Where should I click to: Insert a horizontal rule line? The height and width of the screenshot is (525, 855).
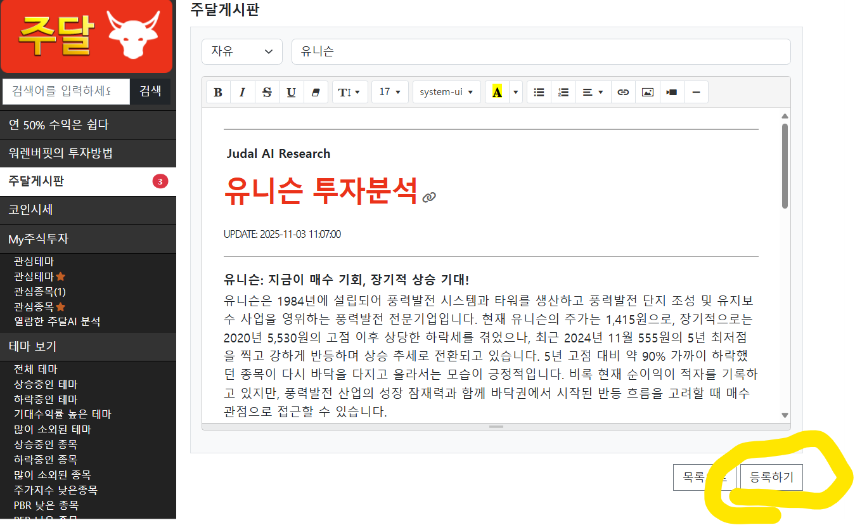click(696, 93)
